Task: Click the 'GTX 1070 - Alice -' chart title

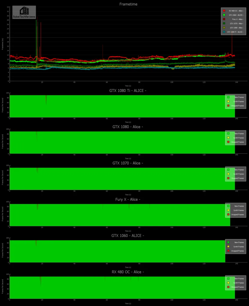Action: pyautogui.click(x=128, y=163)
